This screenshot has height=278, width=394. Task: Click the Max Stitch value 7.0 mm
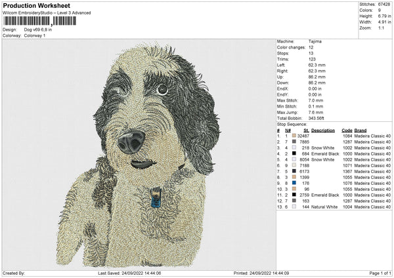point(316,100)
